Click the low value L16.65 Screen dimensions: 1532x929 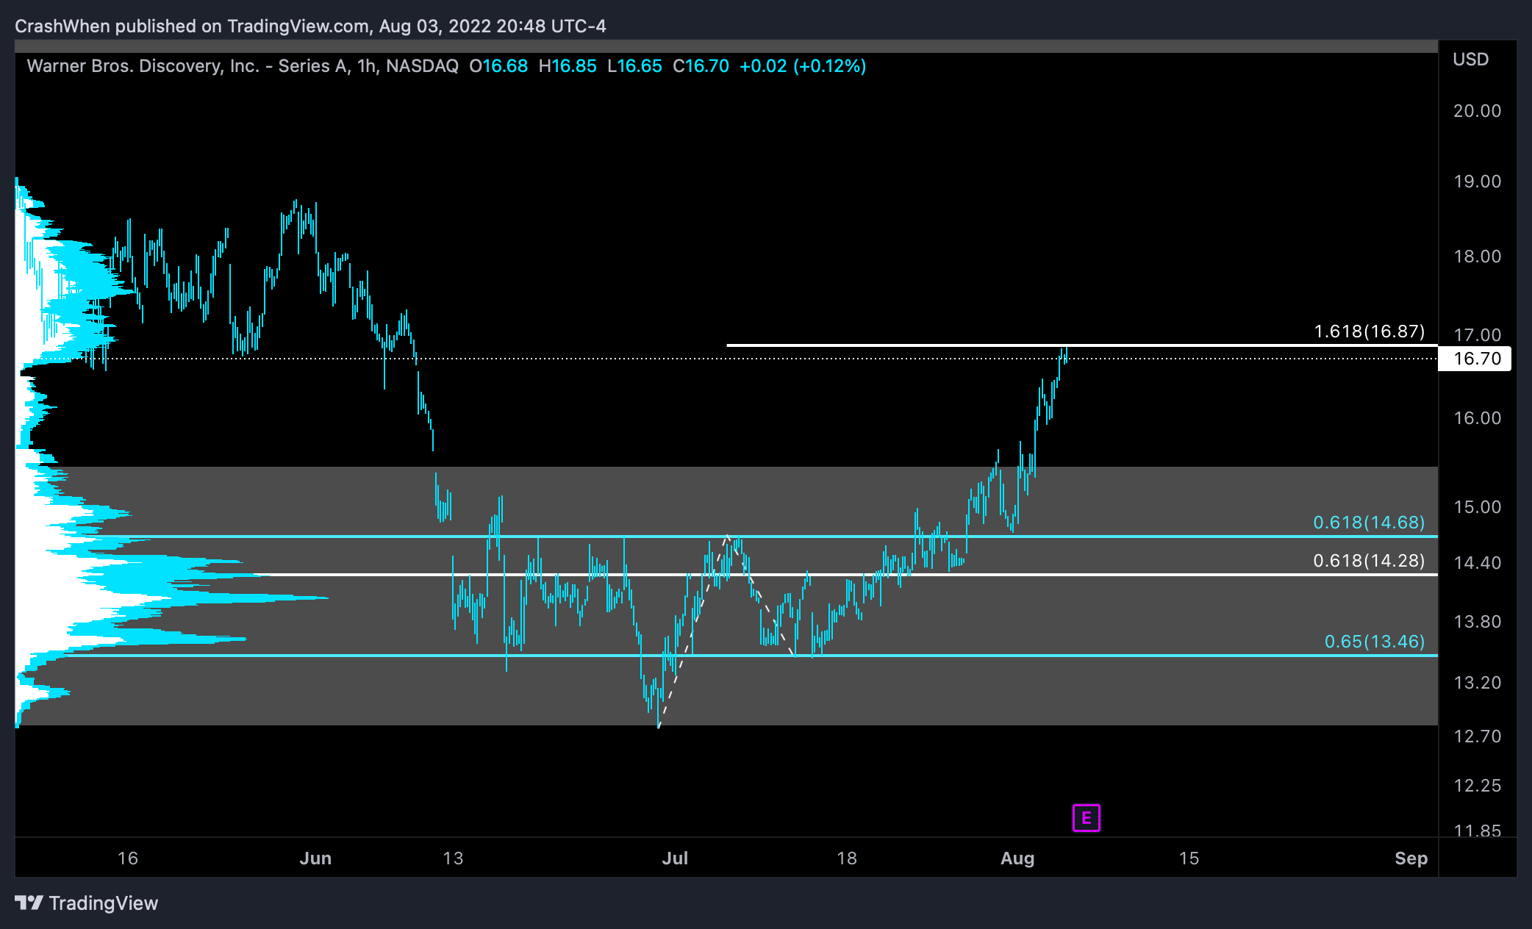(x=634, y=66)
